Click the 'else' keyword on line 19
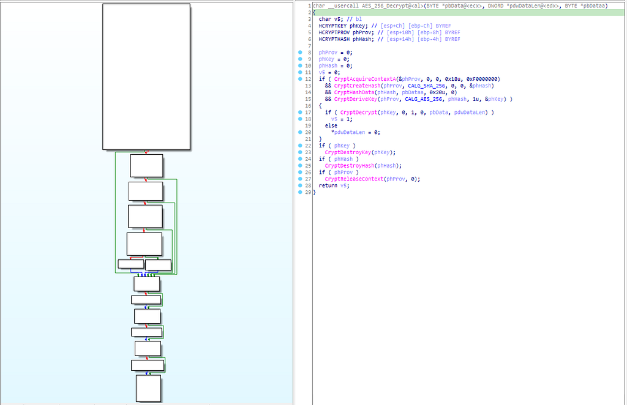Image resolution: width=627 pixels, height=405 pixels. point(331,125)
